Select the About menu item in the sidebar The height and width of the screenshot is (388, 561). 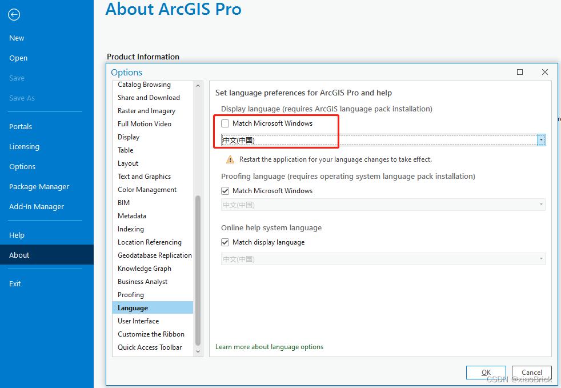[19, 255]
